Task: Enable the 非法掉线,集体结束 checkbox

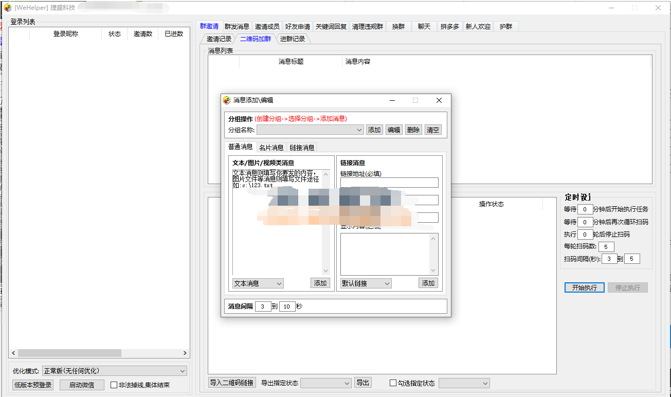Action: pos(114,385)
